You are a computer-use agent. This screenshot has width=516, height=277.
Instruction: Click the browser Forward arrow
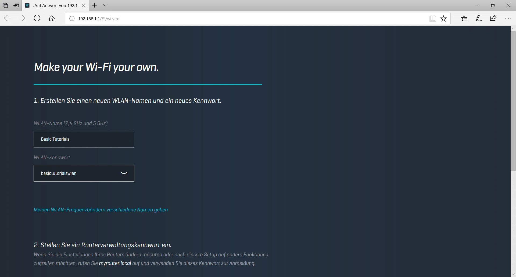[x=22, y=18]
